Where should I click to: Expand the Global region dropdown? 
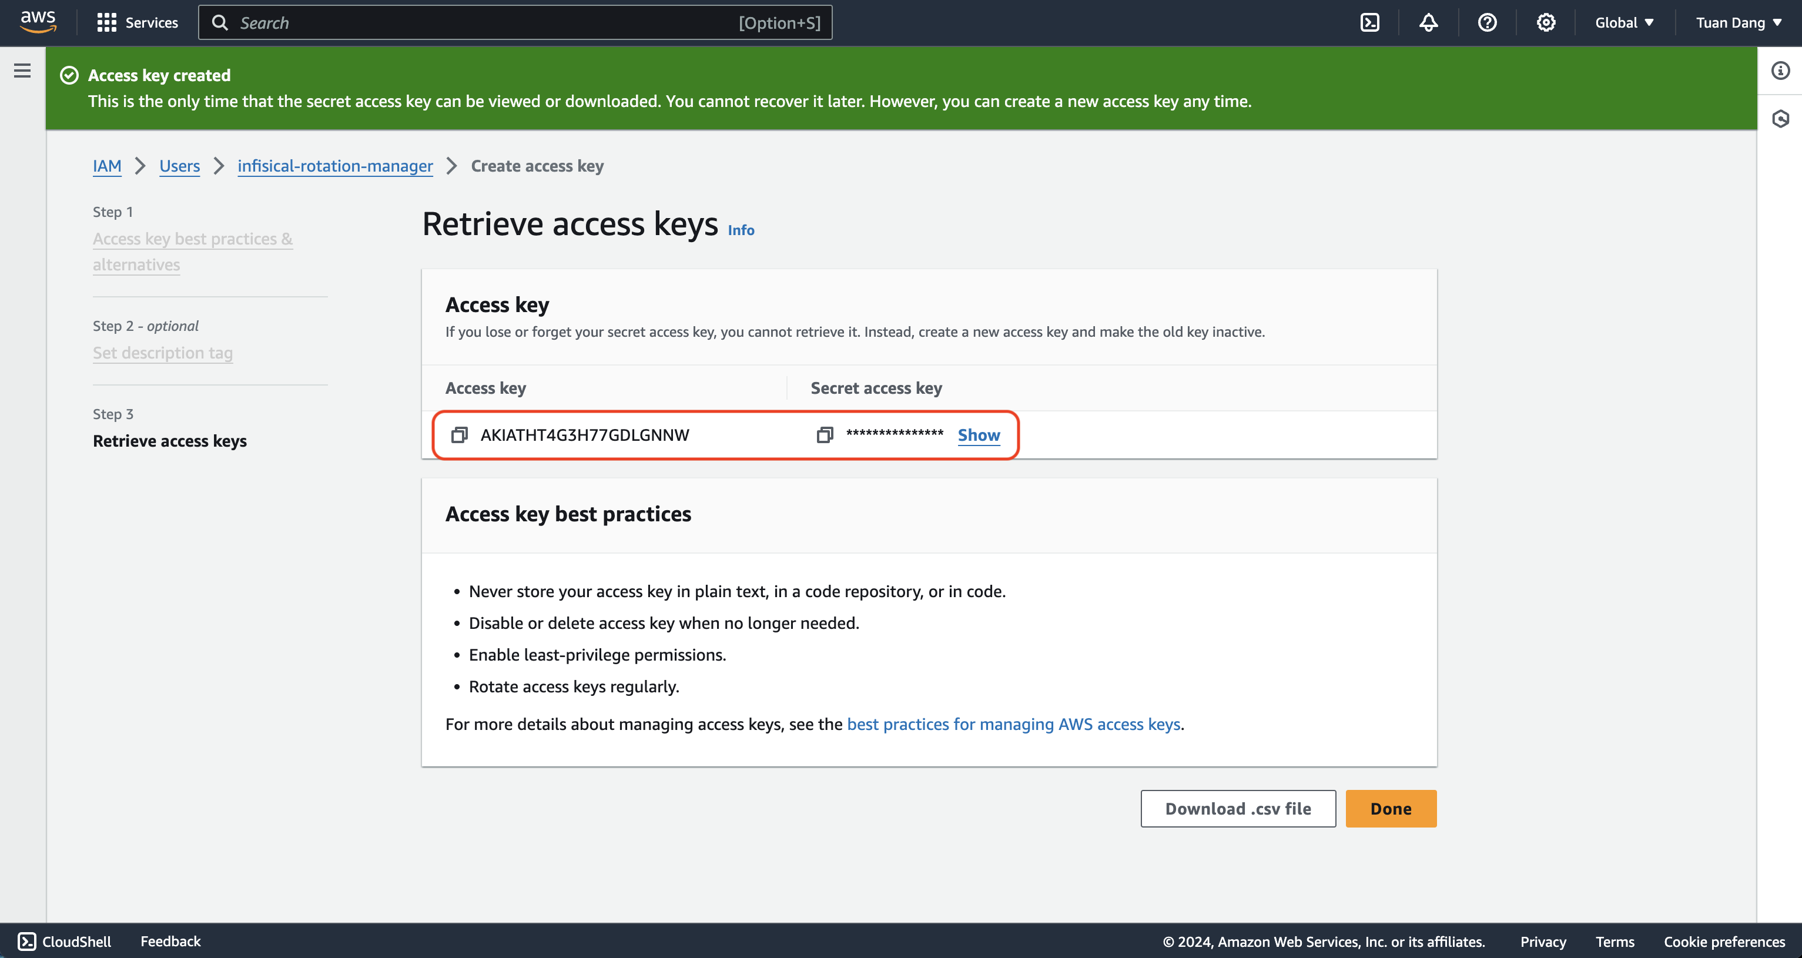pos(1625,22)
